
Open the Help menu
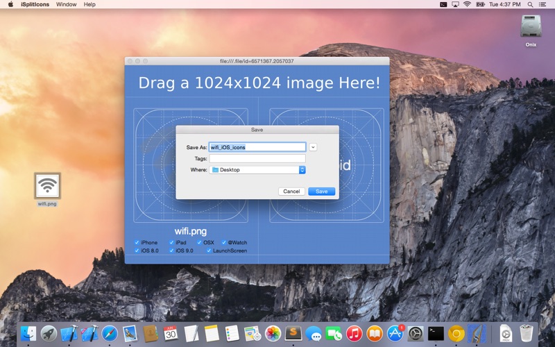click(x=89, y=4)
